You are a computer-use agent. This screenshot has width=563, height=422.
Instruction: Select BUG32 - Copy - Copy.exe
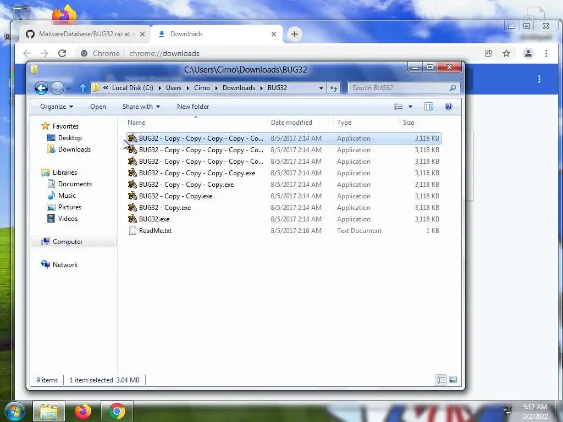click(175, 196)
